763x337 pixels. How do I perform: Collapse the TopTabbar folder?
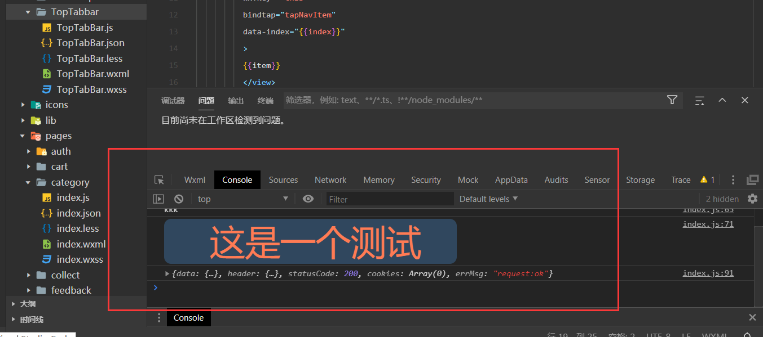pos(28,12)
